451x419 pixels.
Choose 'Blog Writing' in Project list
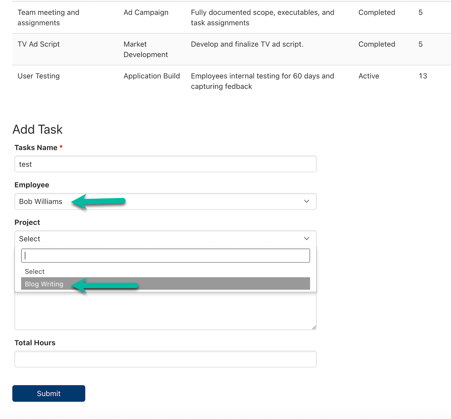point(165,284)
